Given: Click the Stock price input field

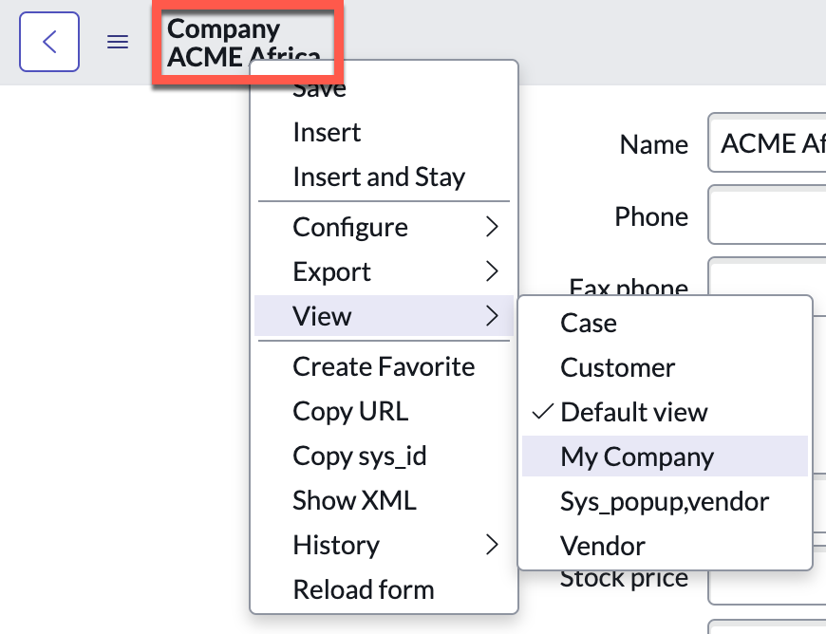Looking at the screenshot, I should pyautogui.click(x=767, y=587).
